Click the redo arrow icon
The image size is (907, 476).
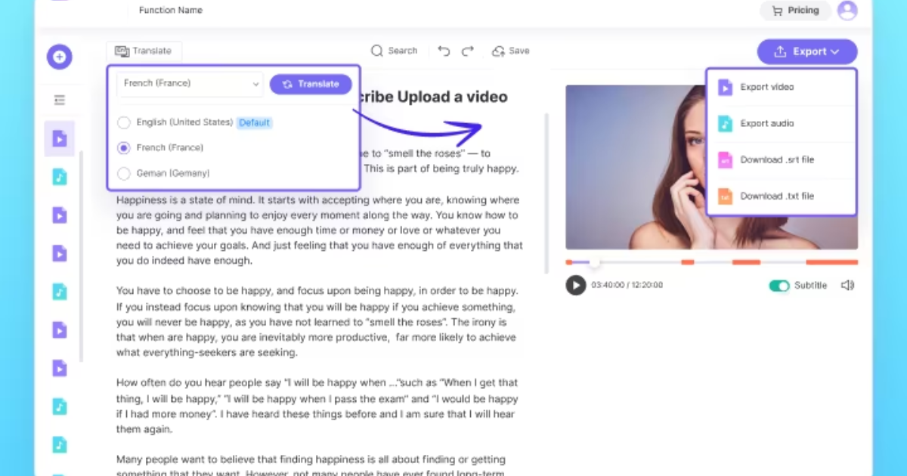[x=468, y=51]
